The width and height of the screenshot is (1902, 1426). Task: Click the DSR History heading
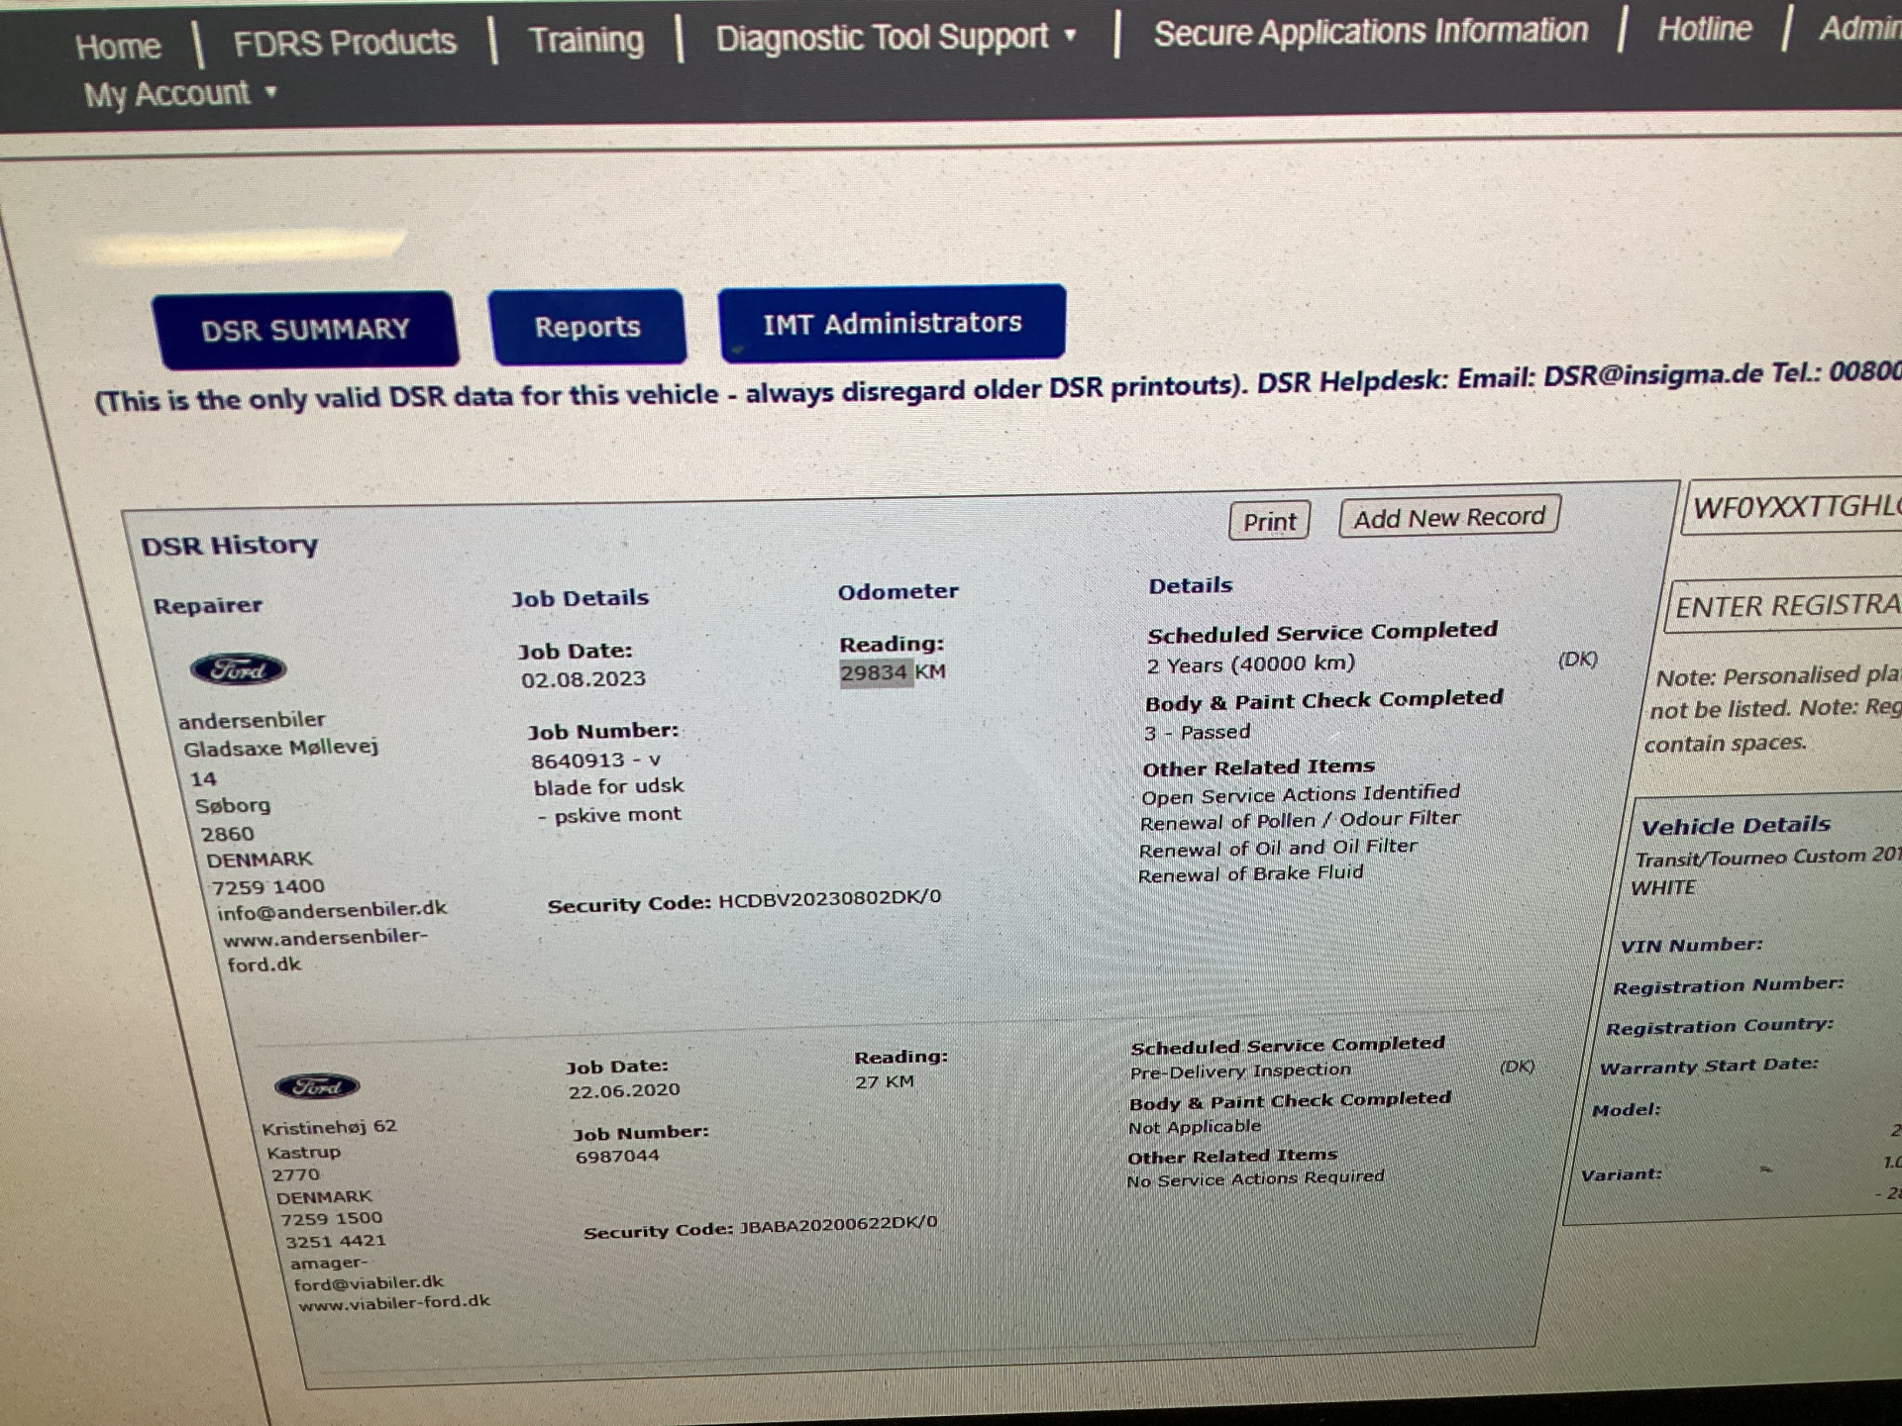coord(229,546)
